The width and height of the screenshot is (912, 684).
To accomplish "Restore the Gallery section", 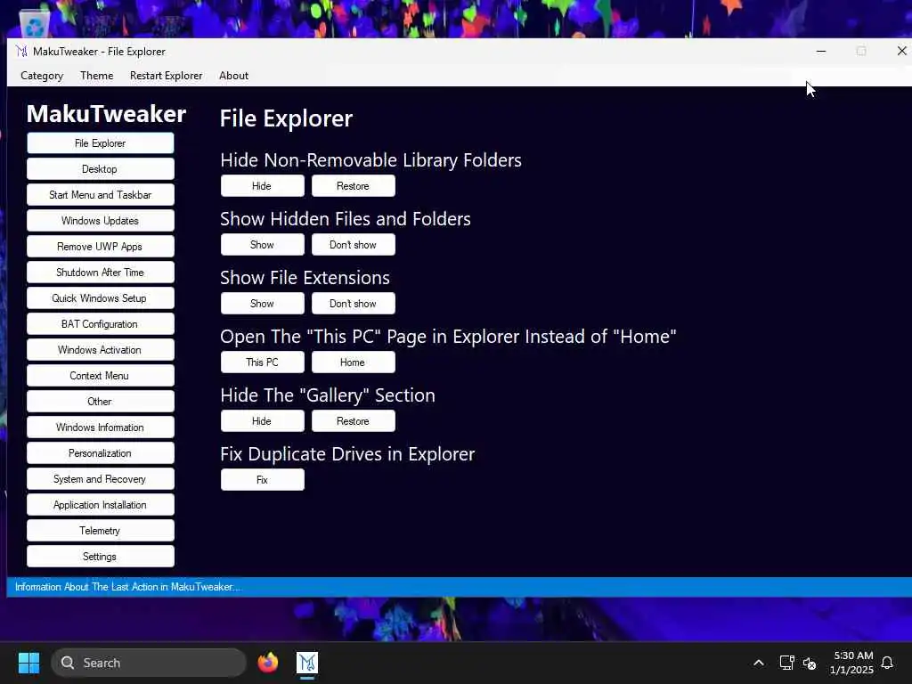I will pos(353,421).
